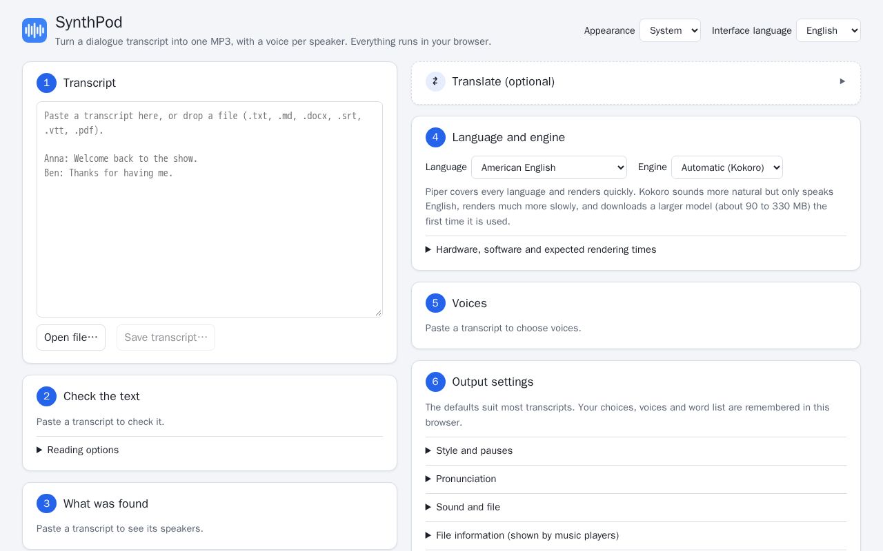Image resolution: width=883 pixels, height=551 pixels.
Task: Click the Appearance label text
Action: pos(610,30)
